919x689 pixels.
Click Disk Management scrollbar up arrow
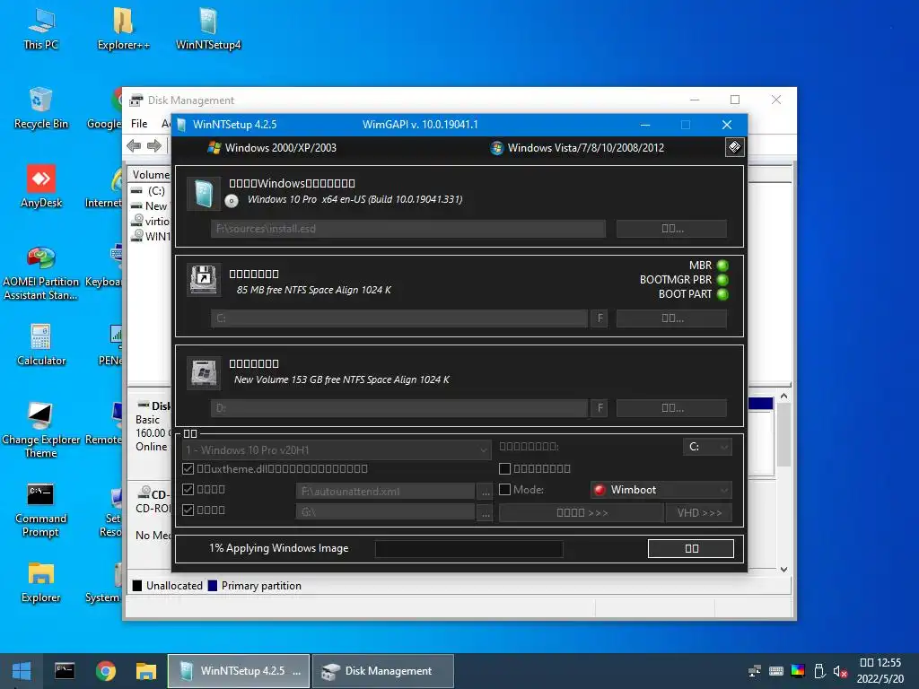(x=783, y=396)
